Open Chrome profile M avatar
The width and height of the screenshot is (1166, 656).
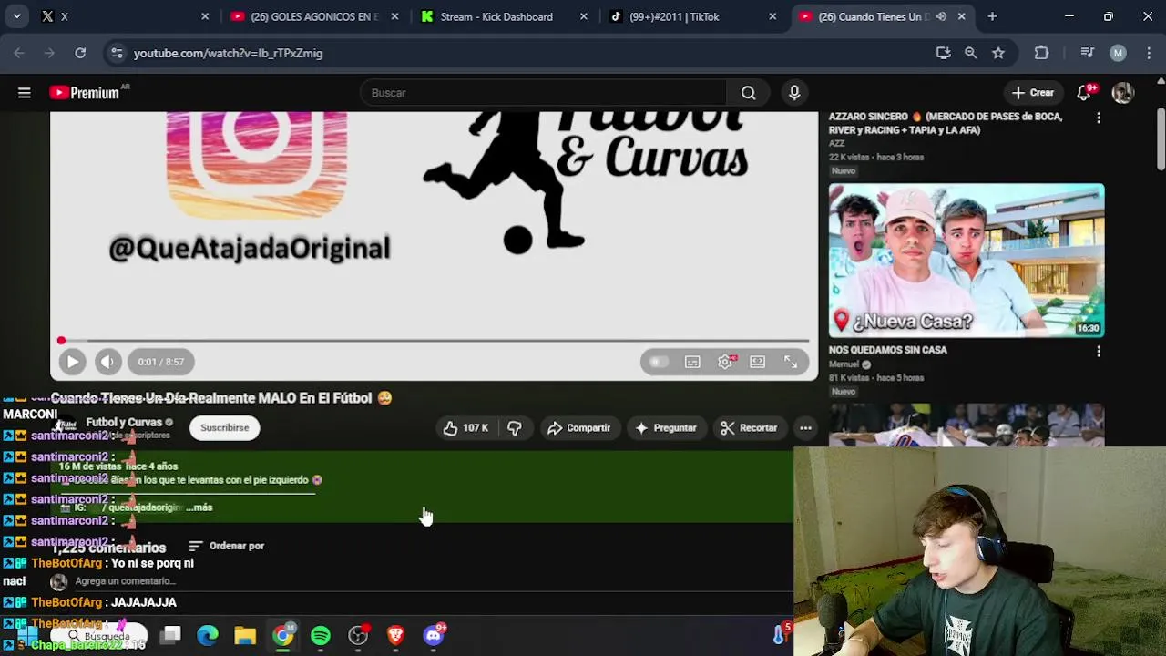[x=1118, y=53]
